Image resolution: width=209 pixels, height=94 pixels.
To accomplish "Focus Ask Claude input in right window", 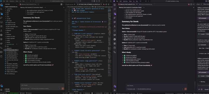I will 156,86.
